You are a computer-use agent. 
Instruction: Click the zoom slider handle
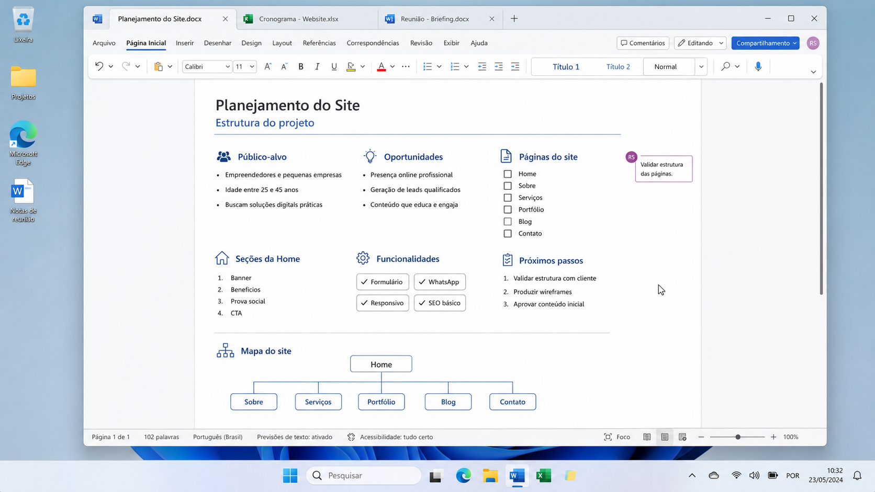tap(738, 437)
